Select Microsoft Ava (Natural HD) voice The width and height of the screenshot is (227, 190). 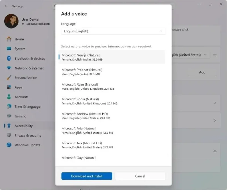pos(112,145)
